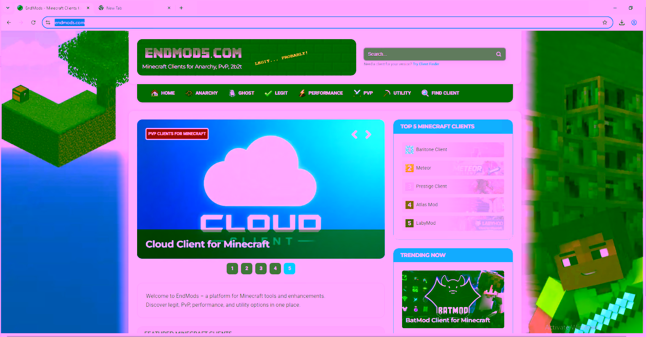Open the browser profile icon

634,23
